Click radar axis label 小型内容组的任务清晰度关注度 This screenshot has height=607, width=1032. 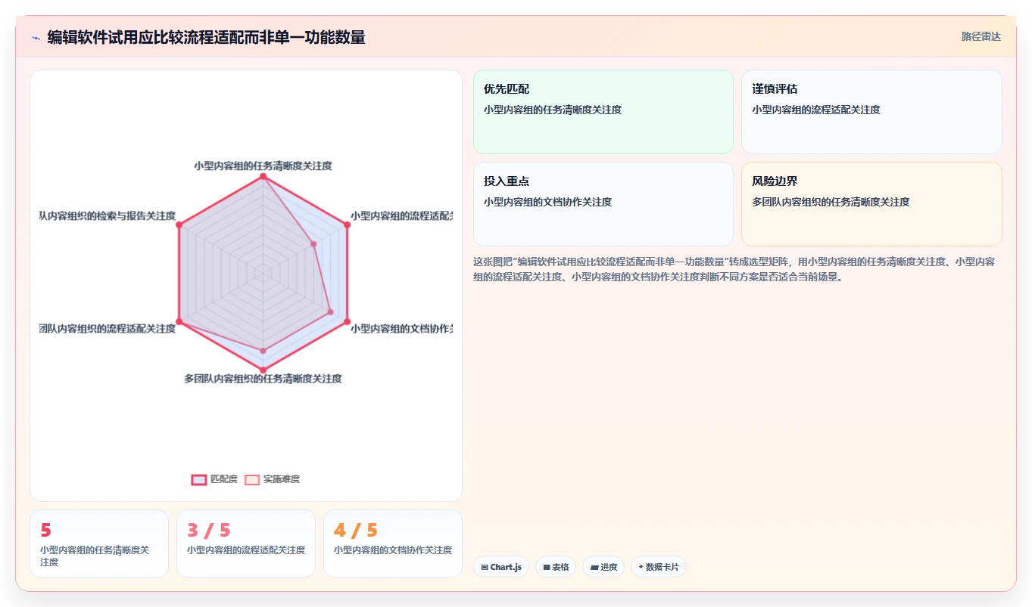point(263,166)
